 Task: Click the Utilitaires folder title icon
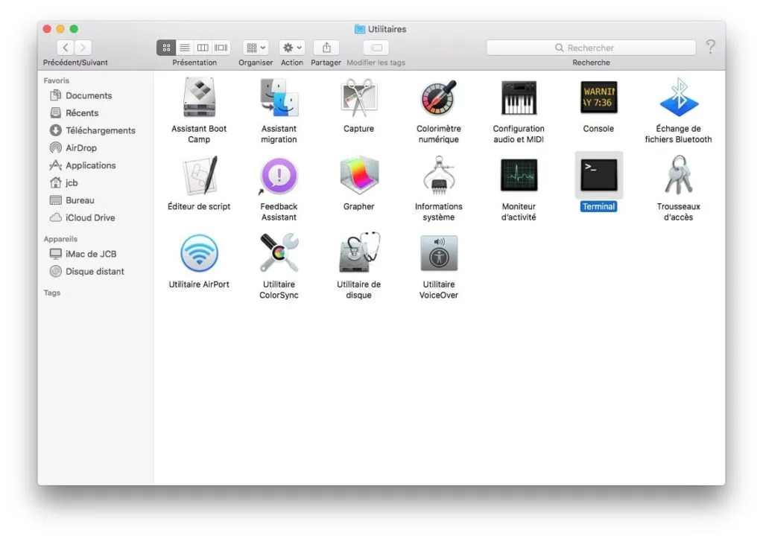coord(360,29)
